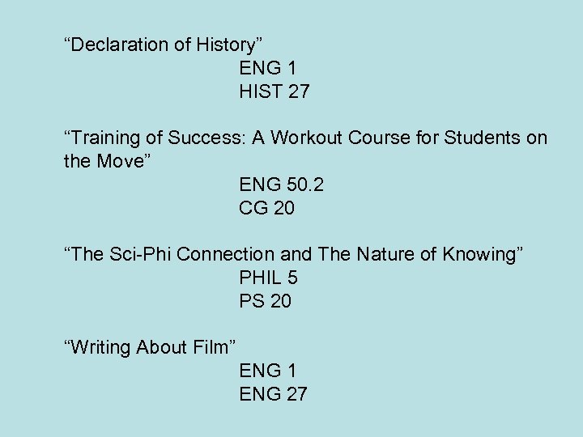The image size is (583, 437).
Task: Click the "Writing About Film" title
Action: point(150,347)
